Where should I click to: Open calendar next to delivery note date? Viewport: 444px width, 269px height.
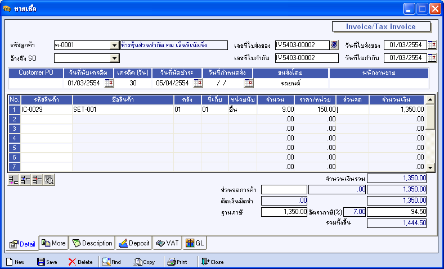point(432,45)
